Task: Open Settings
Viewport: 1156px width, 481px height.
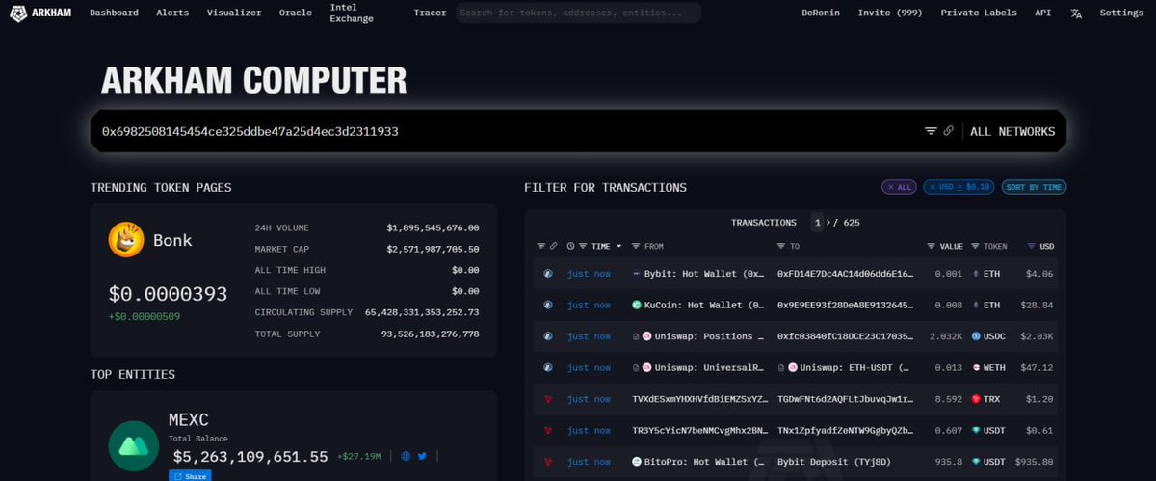Action: click(x=1121, y=13)
